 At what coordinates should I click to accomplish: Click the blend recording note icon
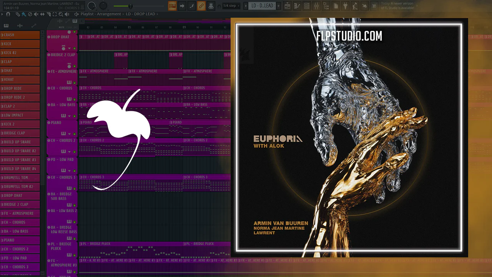click(x=191, y=6)
